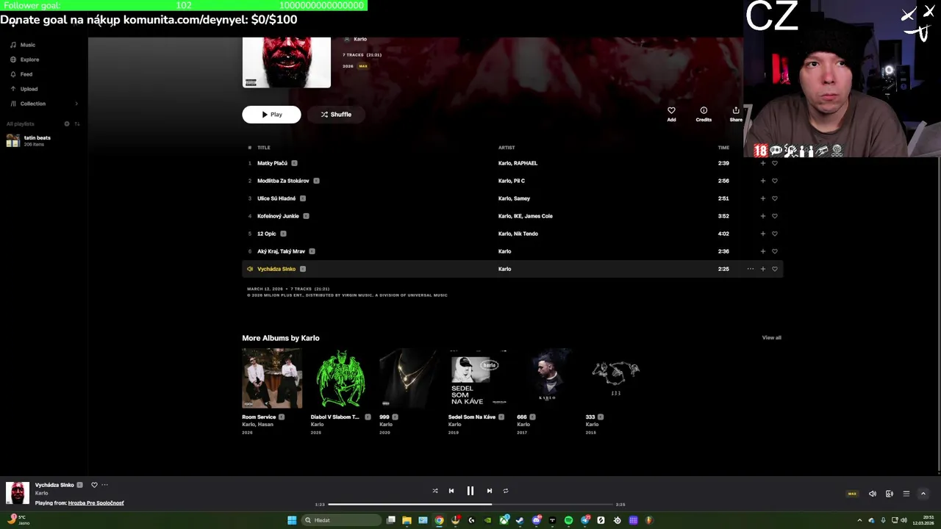Open Diabol V Slabom album cover

click(x=340, y=378)
